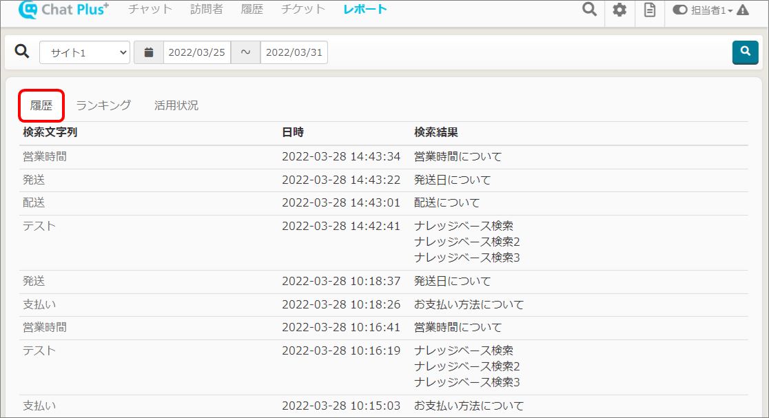Go to the 訪問者 menu
Viewport: 769px width, 418px height.
pyautogui.click(x=206, y=10)
